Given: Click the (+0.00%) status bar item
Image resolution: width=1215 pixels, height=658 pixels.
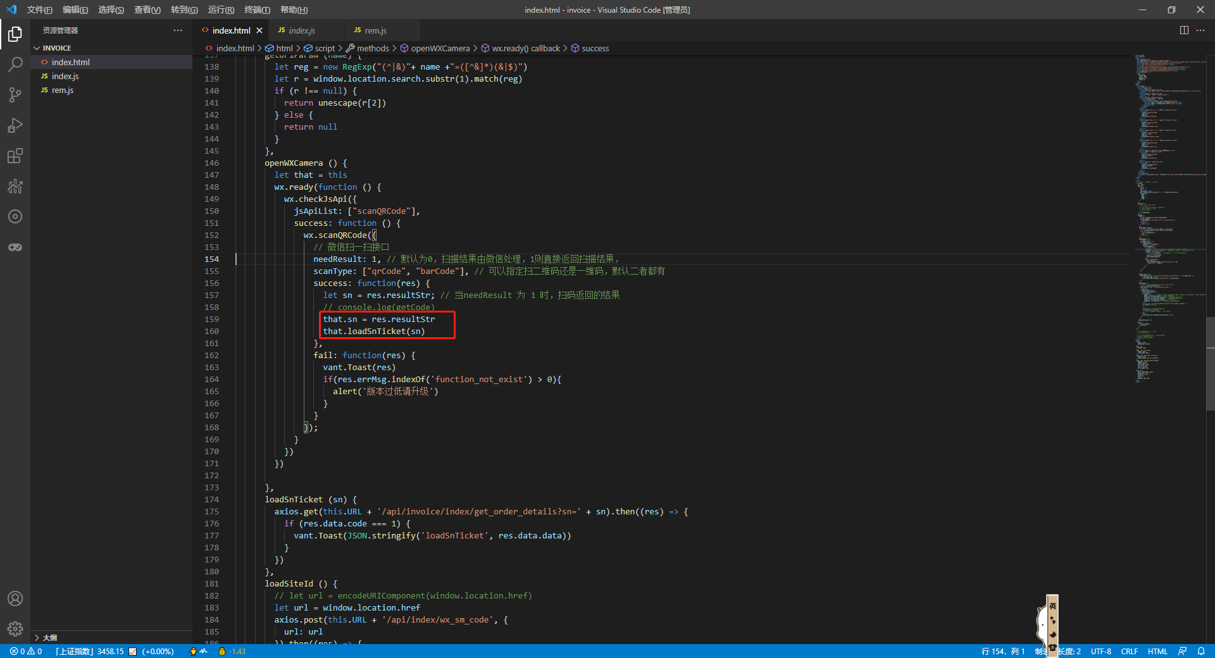Looking at the screenshot, I should point(158,651).
